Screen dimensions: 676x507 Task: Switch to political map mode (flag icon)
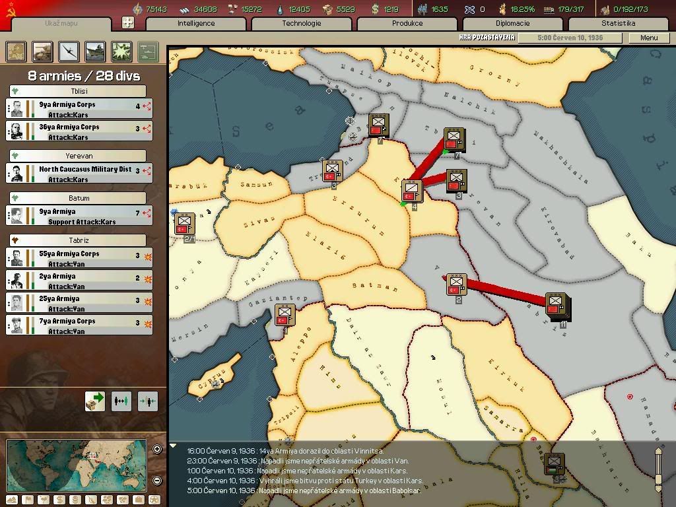(x=28, y=500)
